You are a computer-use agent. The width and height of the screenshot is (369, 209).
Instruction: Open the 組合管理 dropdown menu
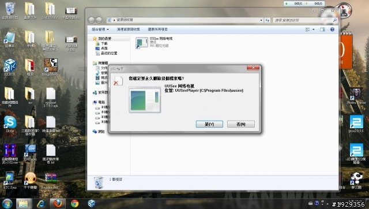(x=100, y=29)
